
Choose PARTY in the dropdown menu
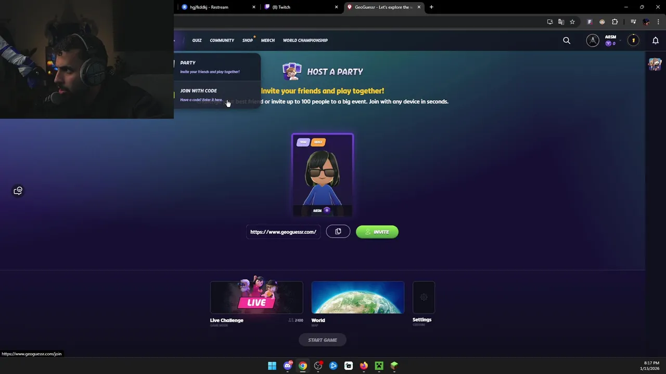(x=217, y=67)
